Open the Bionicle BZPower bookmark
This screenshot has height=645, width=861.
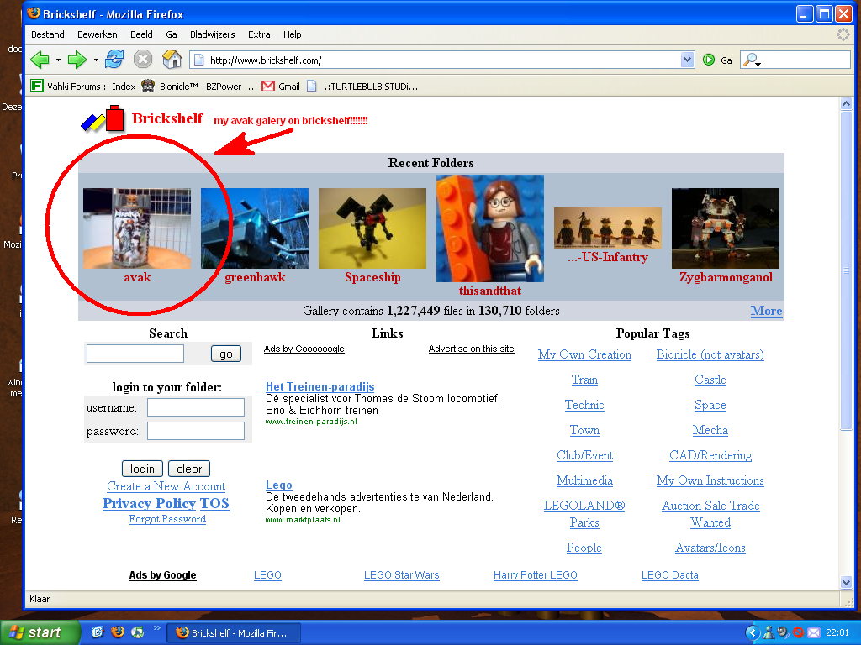(198, 87)
